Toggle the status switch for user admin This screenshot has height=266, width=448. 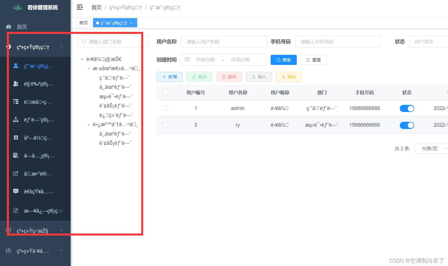click(407, 108)
